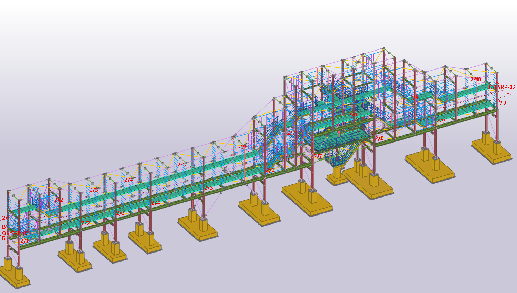
Task: Select the upper 2/6 grid label
Action: click(x=243, y=147)
